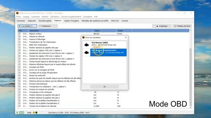Click the green Rx indicator light

(36, 113)
